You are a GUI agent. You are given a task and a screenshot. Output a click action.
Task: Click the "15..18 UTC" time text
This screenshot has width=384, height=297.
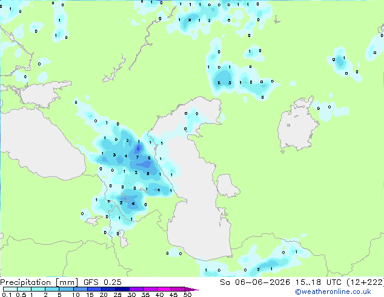318,282
